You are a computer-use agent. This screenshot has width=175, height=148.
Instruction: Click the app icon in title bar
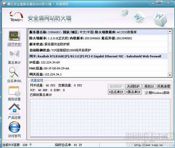point(5,4)
